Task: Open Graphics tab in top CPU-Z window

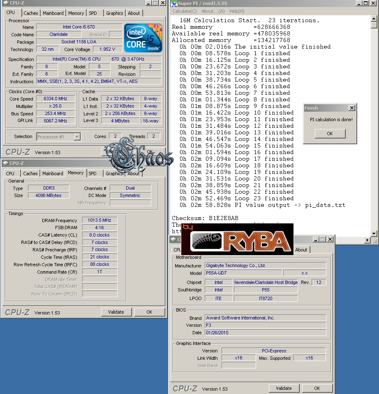Action: coord(115,13)
